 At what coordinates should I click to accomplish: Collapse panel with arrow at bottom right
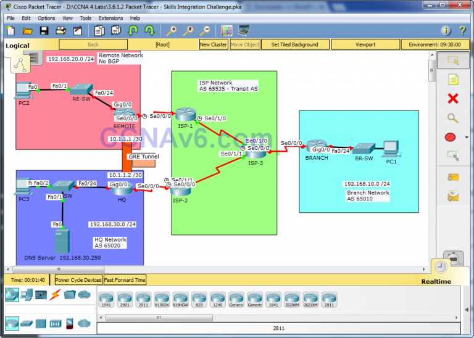click(467, 309)
